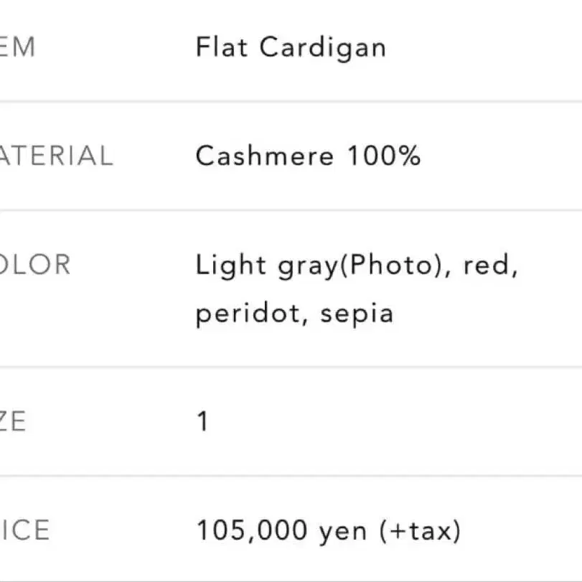
Task: Click the "(Photo)" text after Light gray
Action: point(388,266)
